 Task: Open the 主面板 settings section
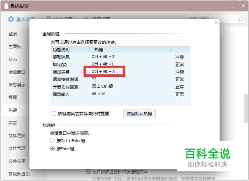15,46
